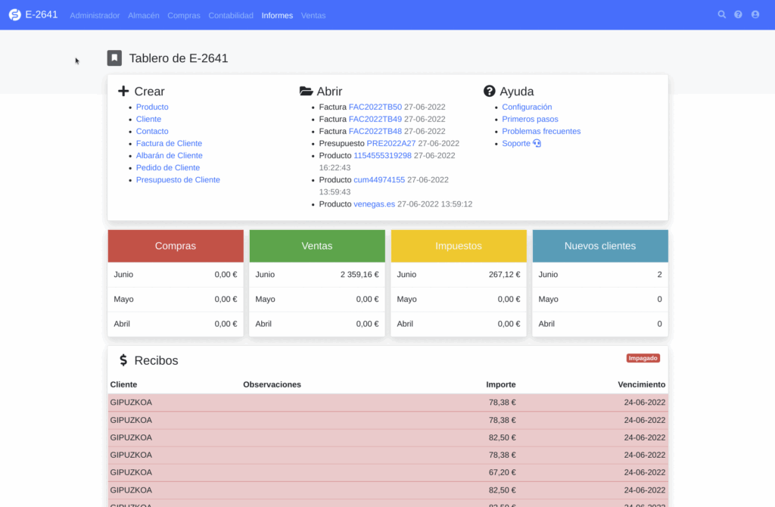
Task: Click the headset icon next to Soporte
Action: click(537, 144)
